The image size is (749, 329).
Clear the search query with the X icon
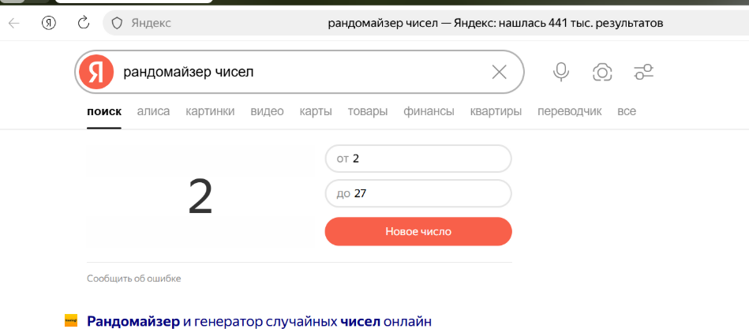[x=499, y=73]
